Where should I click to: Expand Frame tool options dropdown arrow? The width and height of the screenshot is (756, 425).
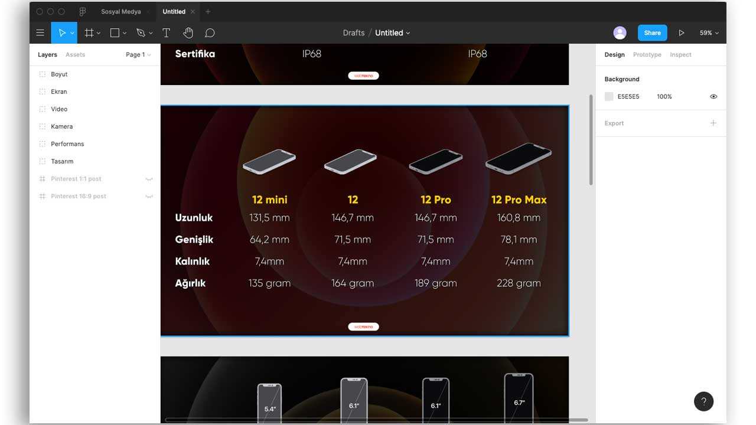click(x=99, y=33)
